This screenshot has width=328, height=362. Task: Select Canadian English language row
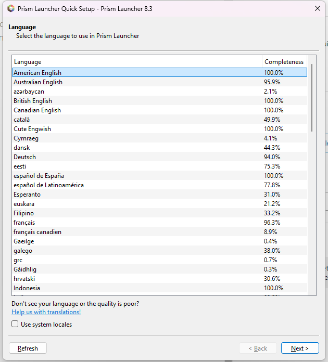pyautogui.click(x=159, y=110)
